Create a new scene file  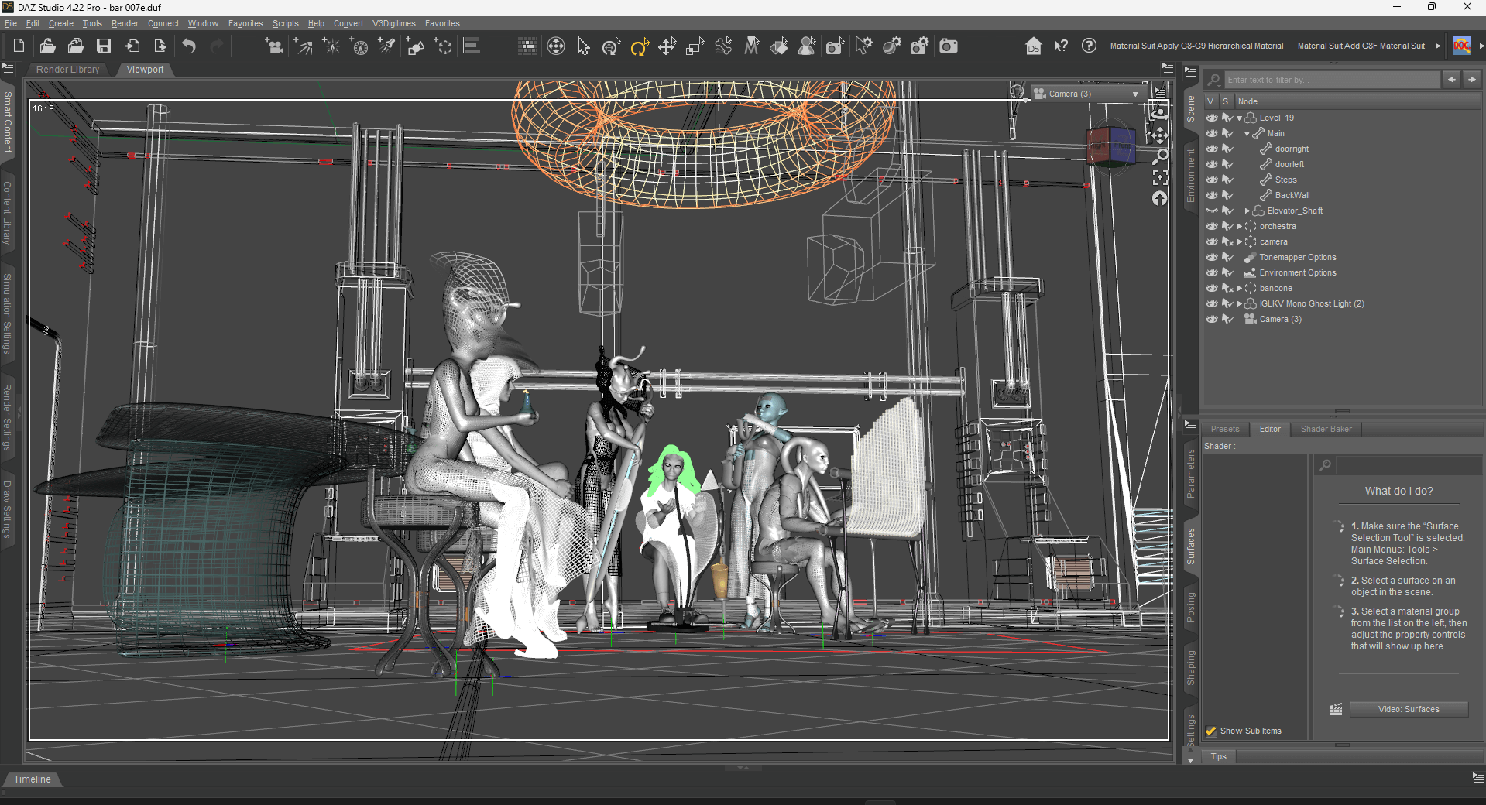pos(19,46)
